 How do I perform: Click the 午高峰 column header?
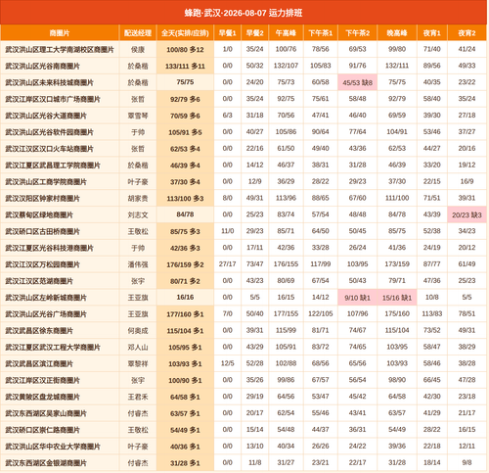[x=286, y=33]
